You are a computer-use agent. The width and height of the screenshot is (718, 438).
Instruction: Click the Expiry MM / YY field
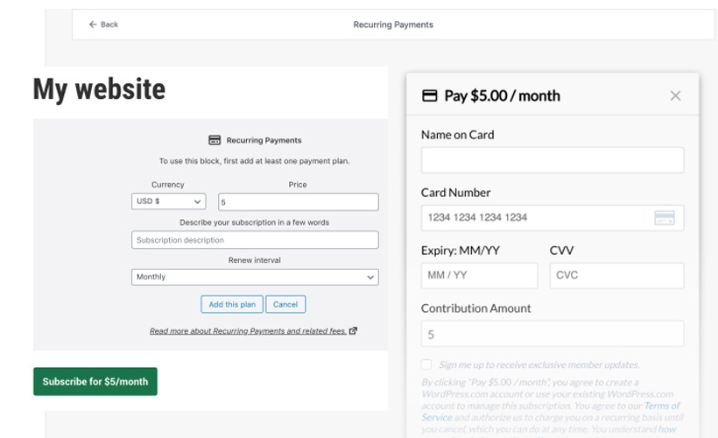(x=479, y=275)
